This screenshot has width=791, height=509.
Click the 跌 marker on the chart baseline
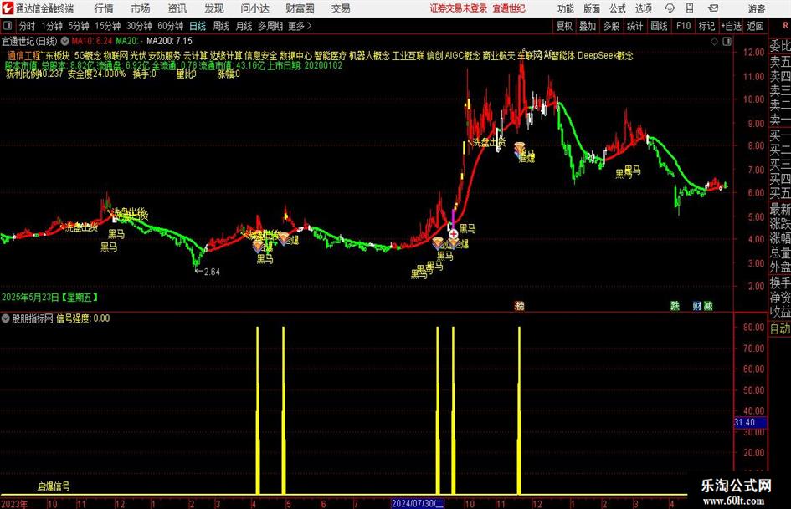[x=675, y=305]
